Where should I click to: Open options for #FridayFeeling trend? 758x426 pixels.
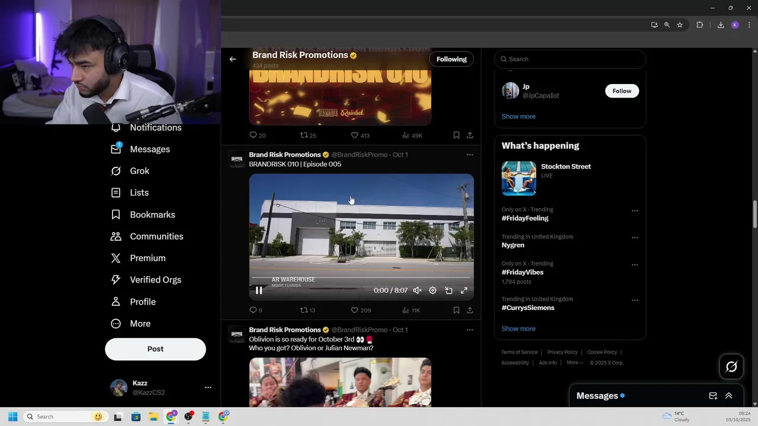[635, 211]
